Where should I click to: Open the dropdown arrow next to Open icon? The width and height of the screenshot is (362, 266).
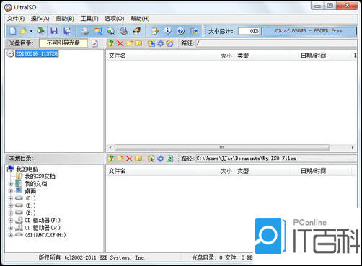(x=31, y=31)
